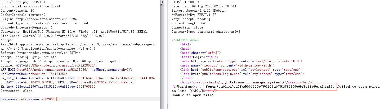The image size is (380, 109).
Task: Click the 'failed to open stream' text
Action: pos(359,87)
